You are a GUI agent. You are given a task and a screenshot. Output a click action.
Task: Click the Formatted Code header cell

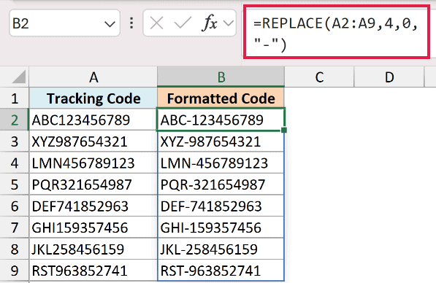coord(221,98)
